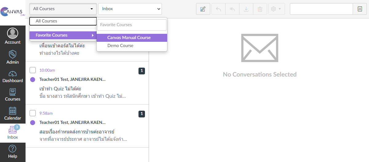This screenshot has height=162, width=369.
Task: Click the archive conversation icon
Action: click(246, 9)
